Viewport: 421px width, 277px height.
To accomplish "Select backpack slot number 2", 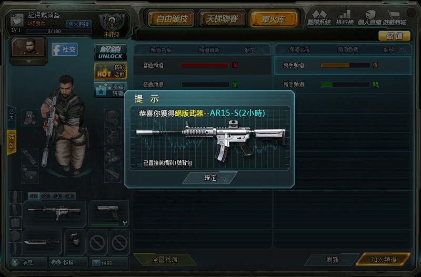I will (x=46, y=196).
